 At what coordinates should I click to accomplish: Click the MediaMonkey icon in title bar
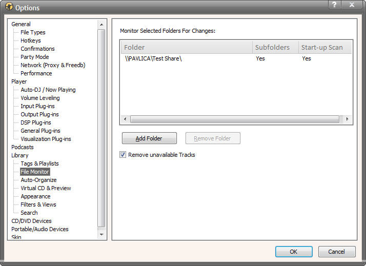coord(9,7)
